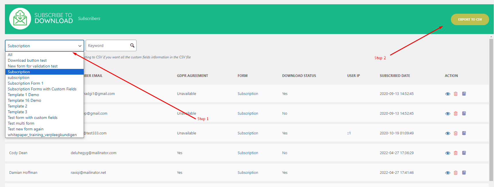View Cody Dean's subscriber details

click(x=448, y=153)
